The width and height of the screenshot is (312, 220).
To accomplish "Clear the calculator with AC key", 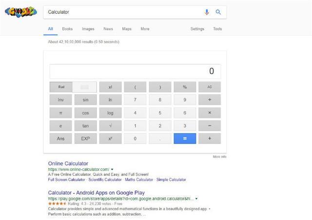I will 210,87.
